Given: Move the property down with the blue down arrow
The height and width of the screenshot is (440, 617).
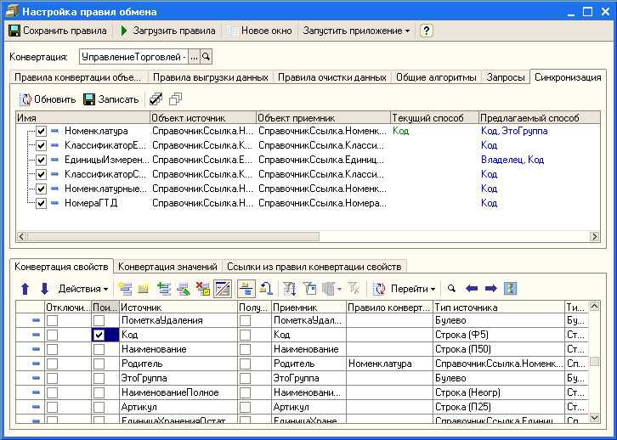Looking at the screenshot, I should 44,289.
